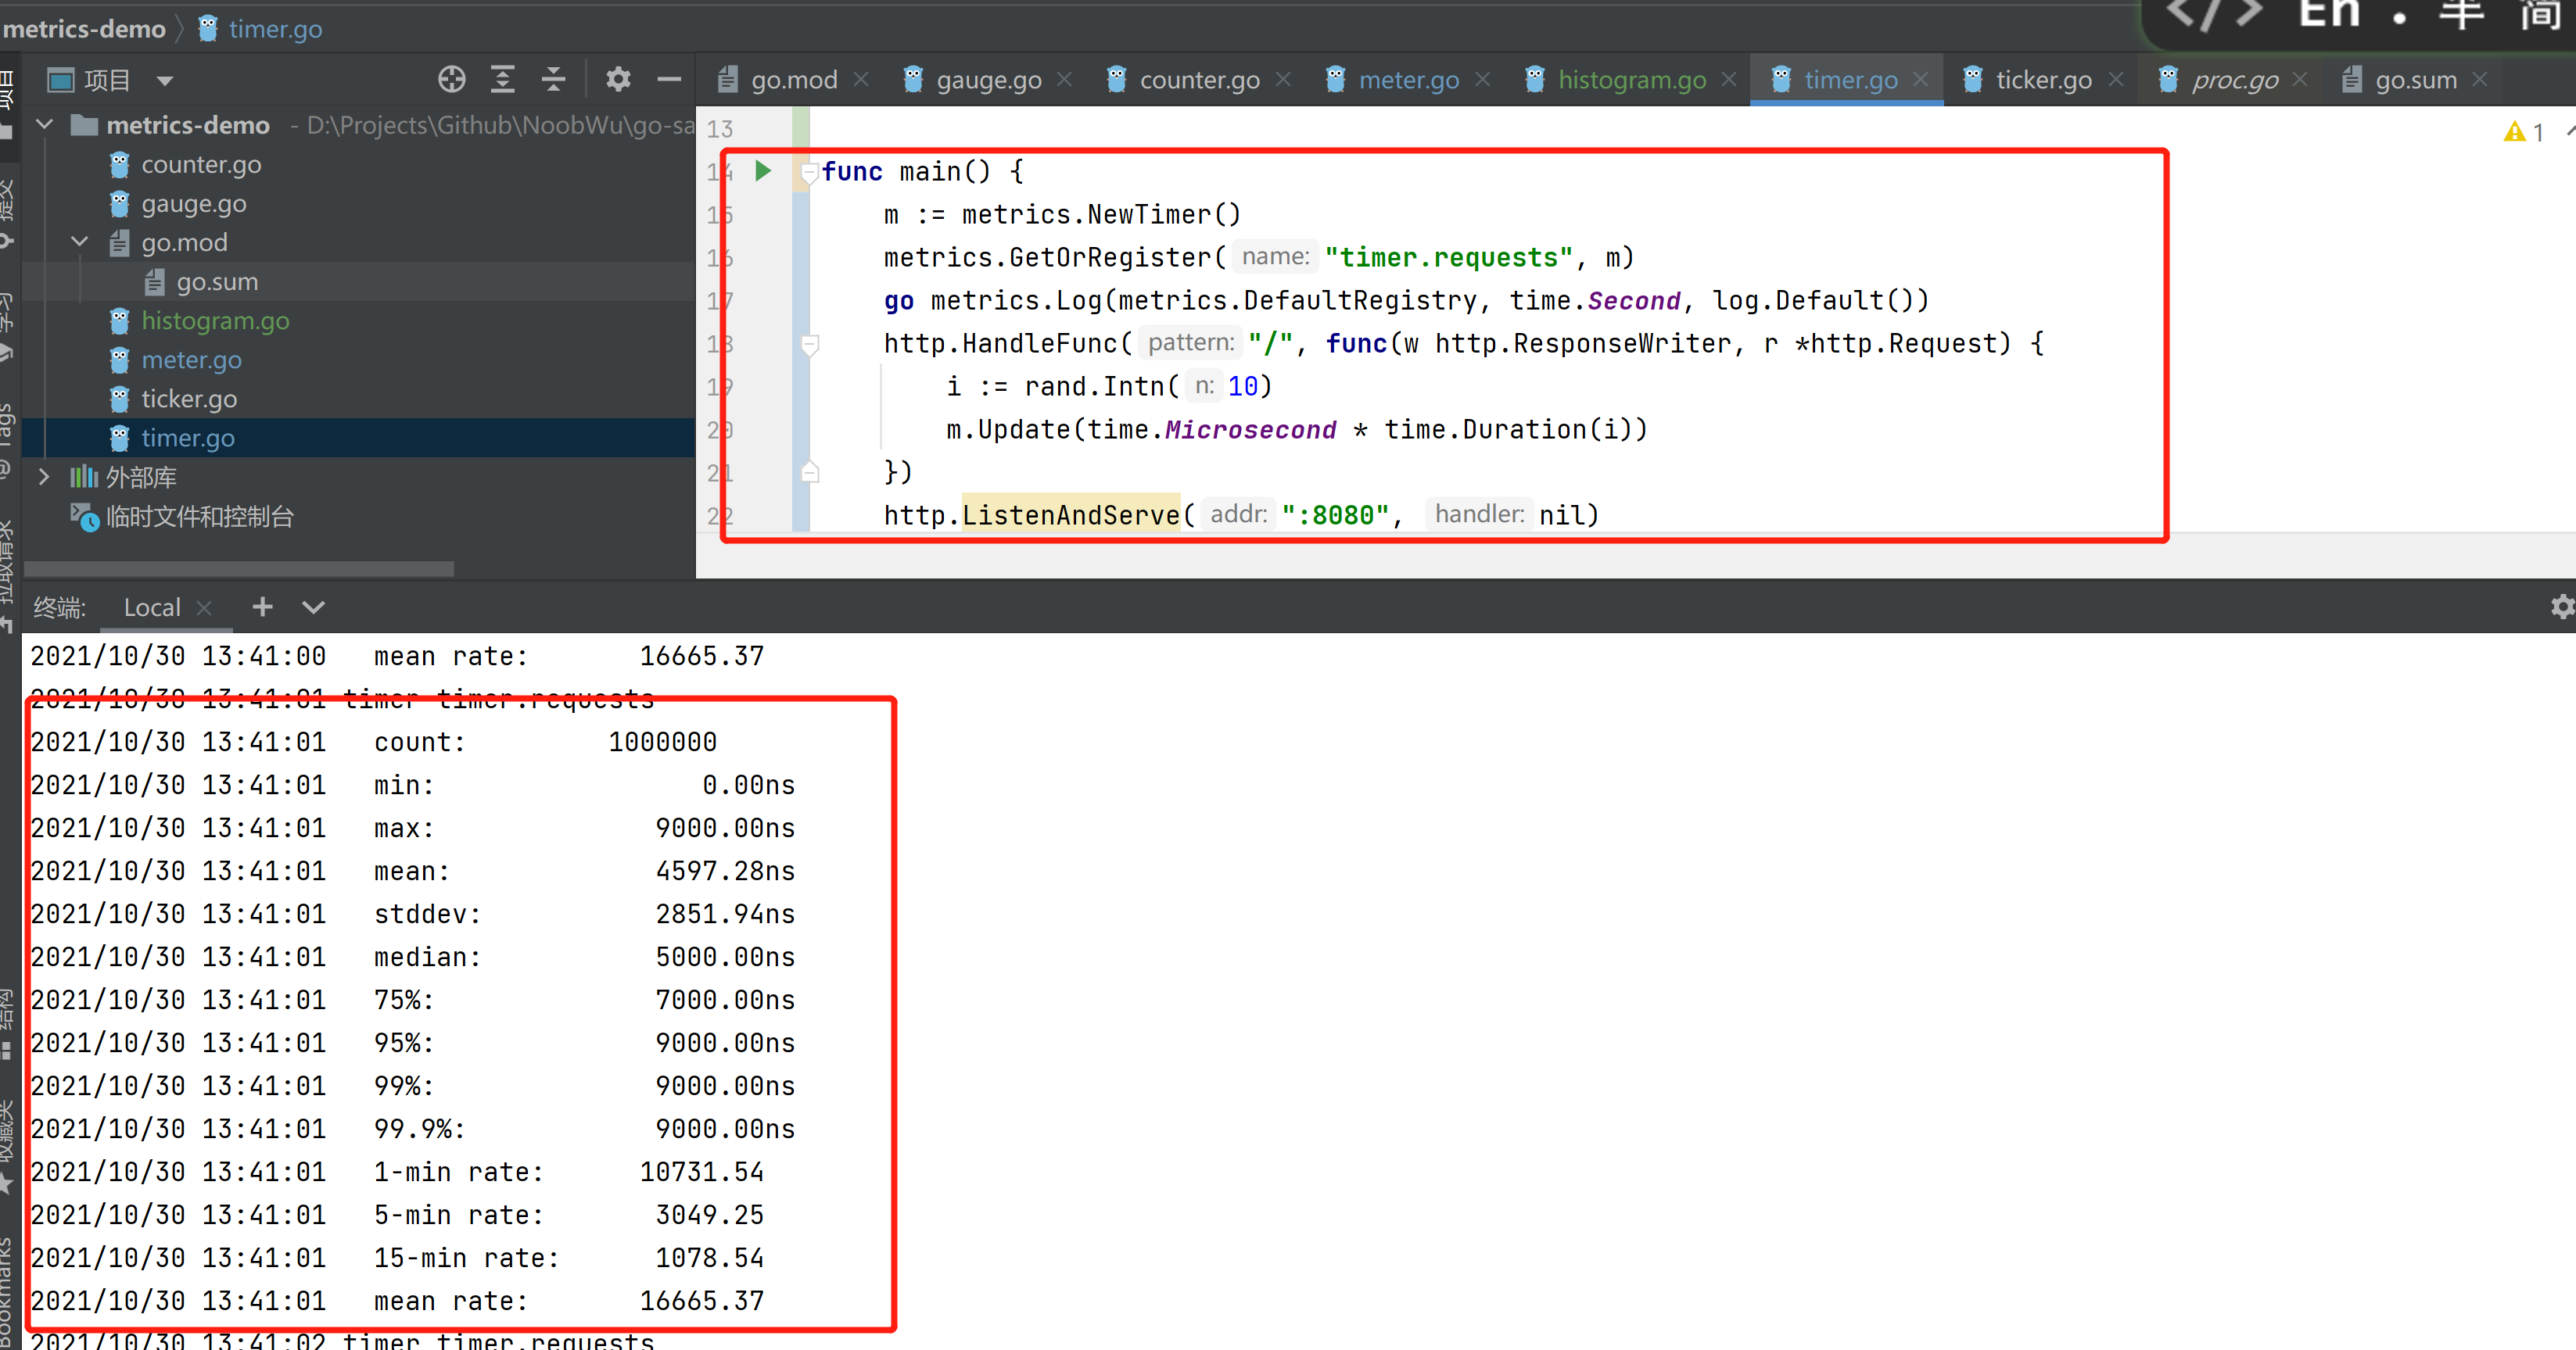Select timer.go in project tree
Viewport: 2576px width, 1350px height.
coord(188,438)
